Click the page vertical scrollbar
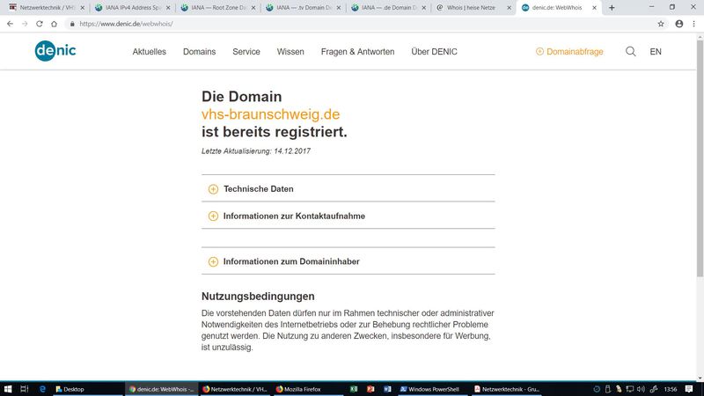The width and height of the screenshot is (704, 396). point(700,158)
